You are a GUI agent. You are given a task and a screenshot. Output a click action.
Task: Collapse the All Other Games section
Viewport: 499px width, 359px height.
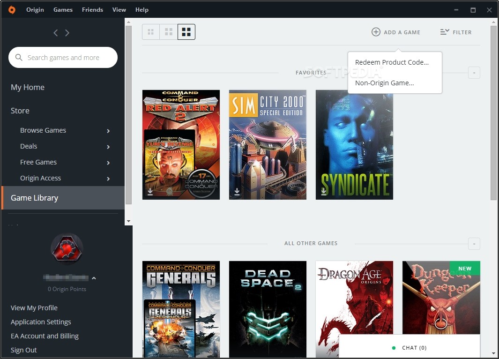point(474,244)
